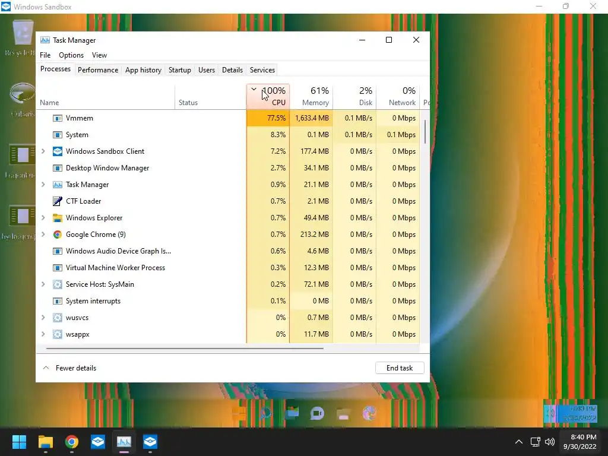The width and height of the screenshot is (608, 456).
Task: Open the View menu
Action: 99,55
